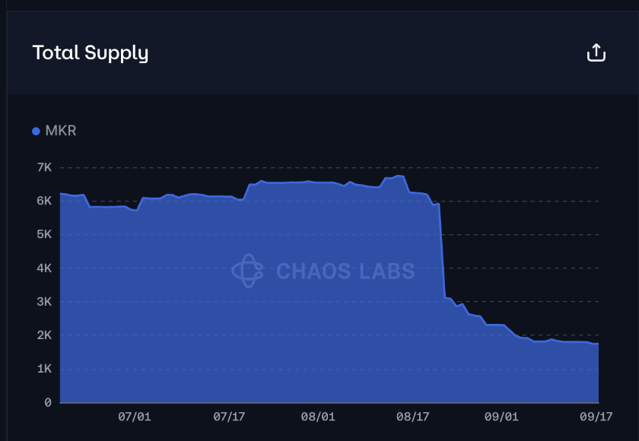
Task: Click the 6K y-axis label
Action: click(x=43, y=201)
